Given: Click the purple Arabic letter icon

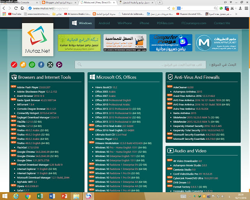Looking at the screenshot, I should click(59, 64).
